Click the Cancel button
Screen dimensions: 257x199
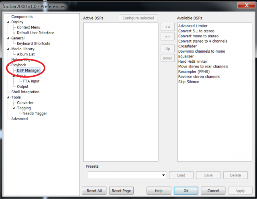[x=213, y=191]
